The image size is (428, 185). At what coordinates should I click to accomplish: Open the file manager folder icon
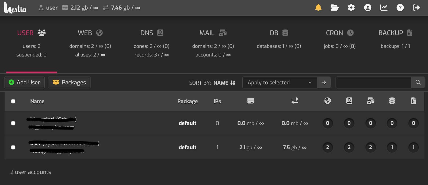(x=334, y=8)
